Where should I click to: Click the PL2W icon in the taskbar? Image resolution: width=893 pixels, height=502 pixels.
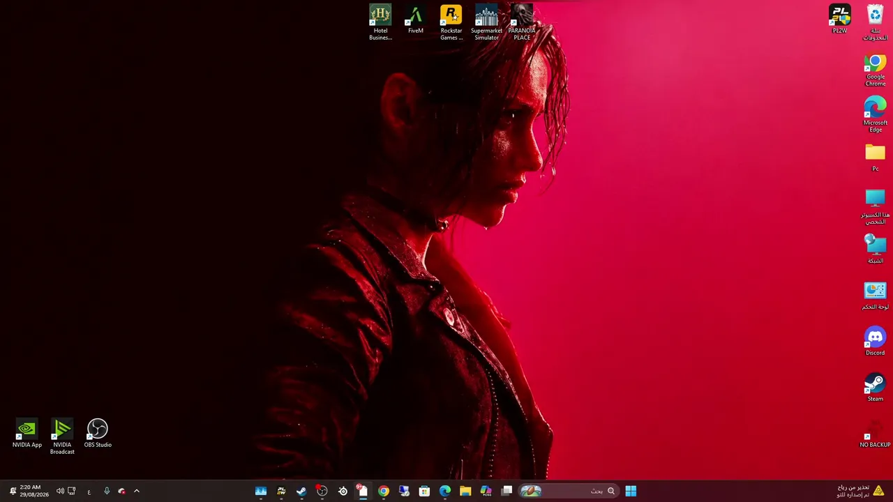(x=281, y=491)
